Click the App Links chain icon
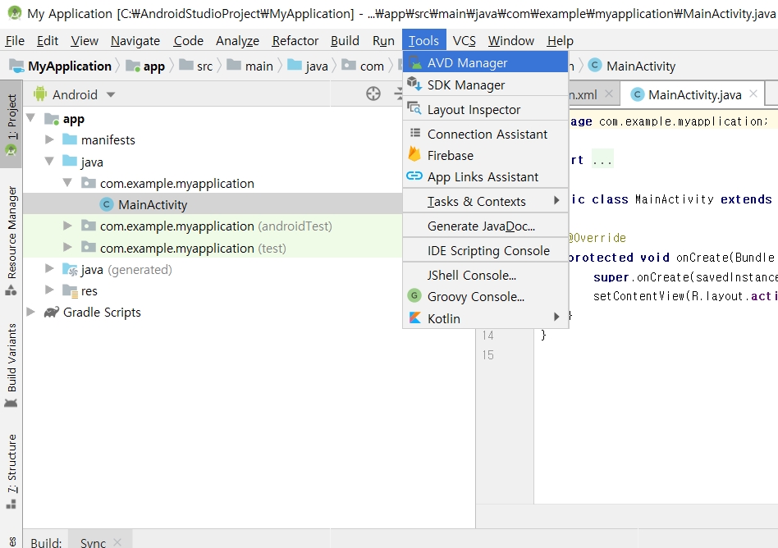This screenshot has width=778, height=548. point(414,176)
